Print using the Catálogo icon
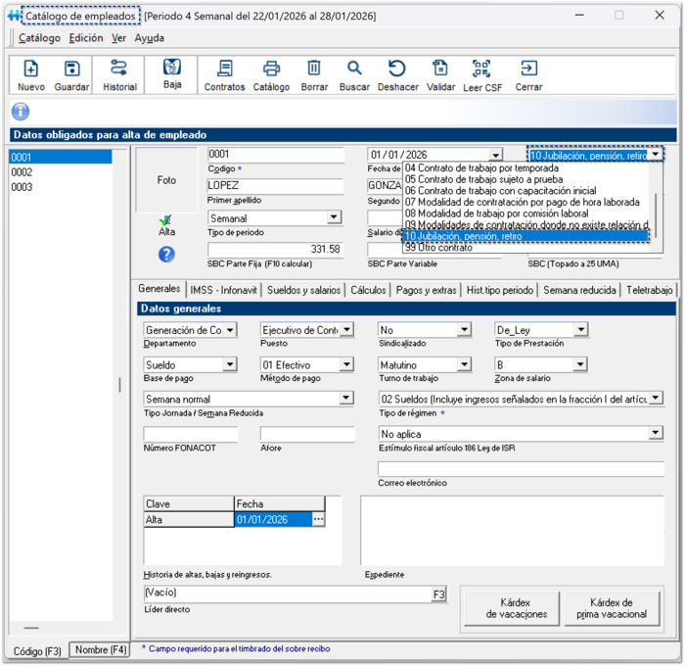 (271, 74)
